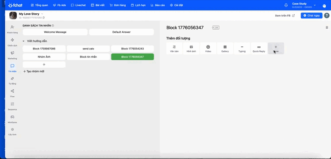Click Tạo nhóm mới to add group
This screenshot has height=159, width=331.
click(x=34, y=72)
